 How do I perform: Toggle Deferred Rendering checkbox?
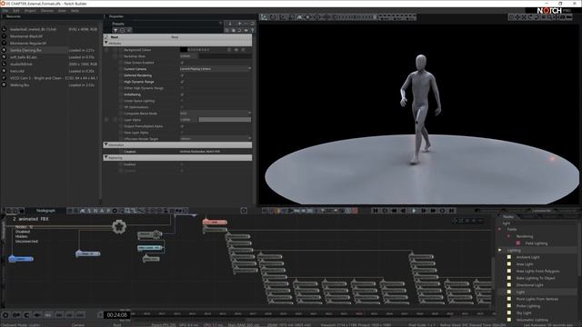pyautogui.click(x=182, y=75)
